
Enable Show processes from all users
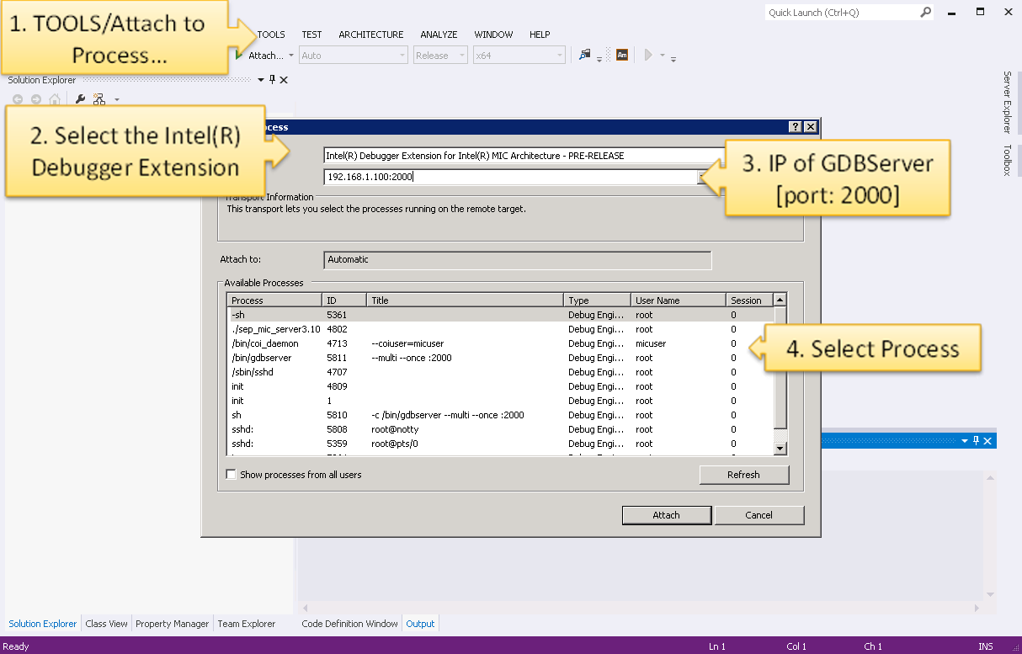(x=232, y=475)
